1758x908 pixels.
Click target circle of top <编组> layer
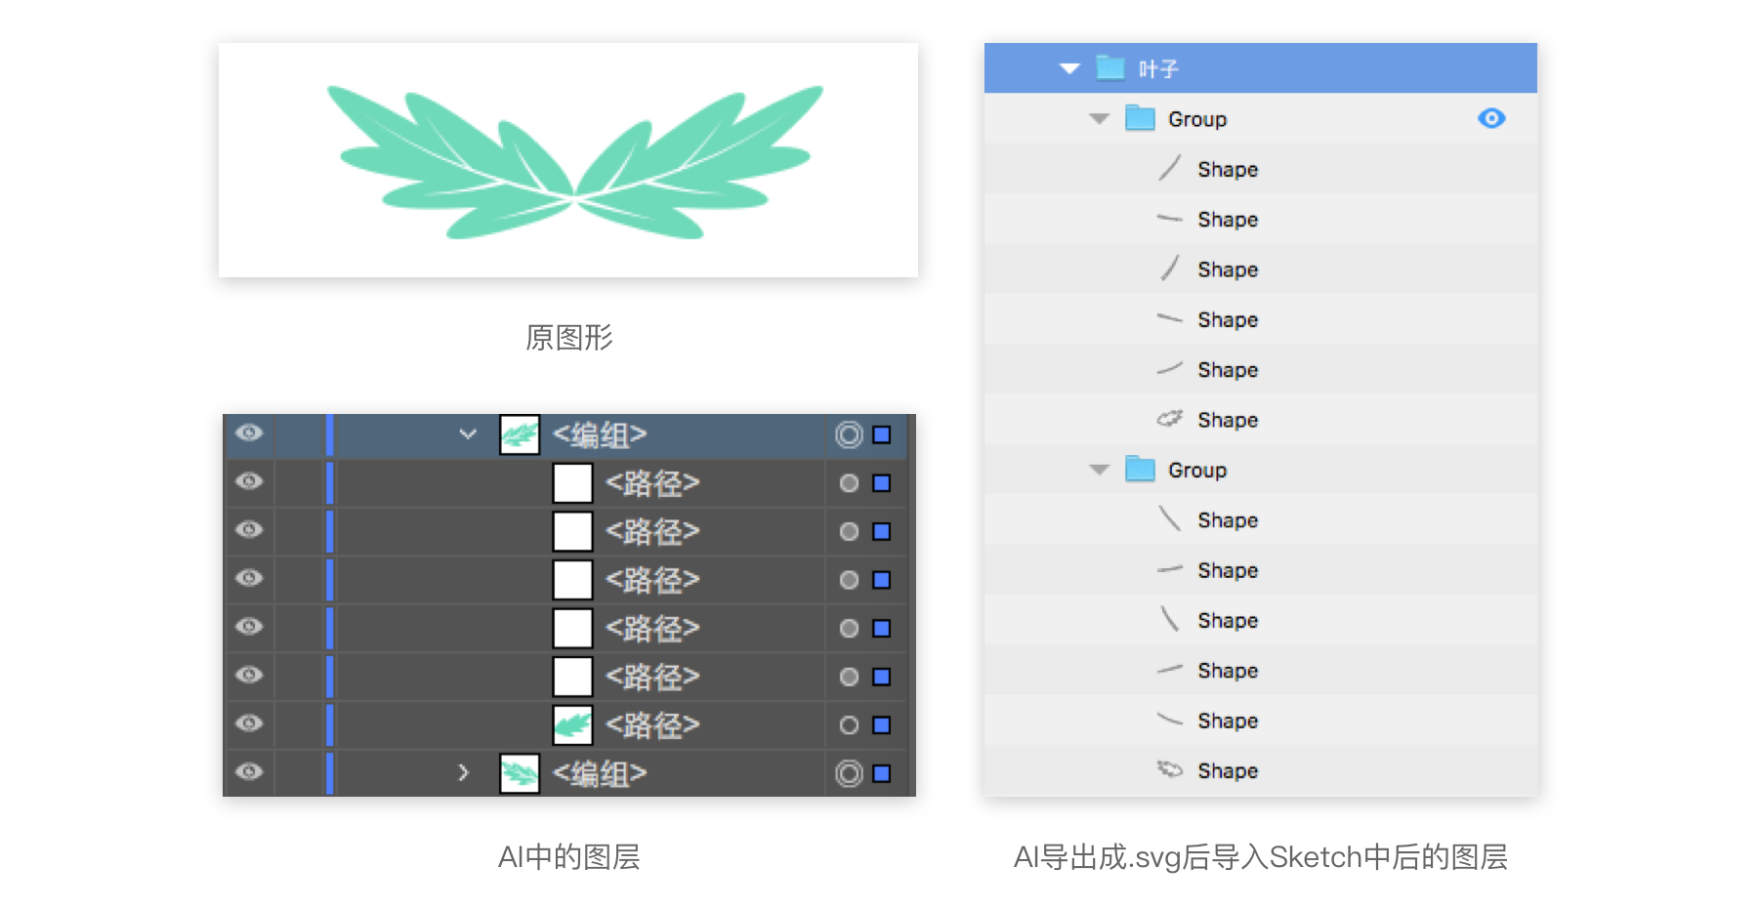(x=850, y=434)
